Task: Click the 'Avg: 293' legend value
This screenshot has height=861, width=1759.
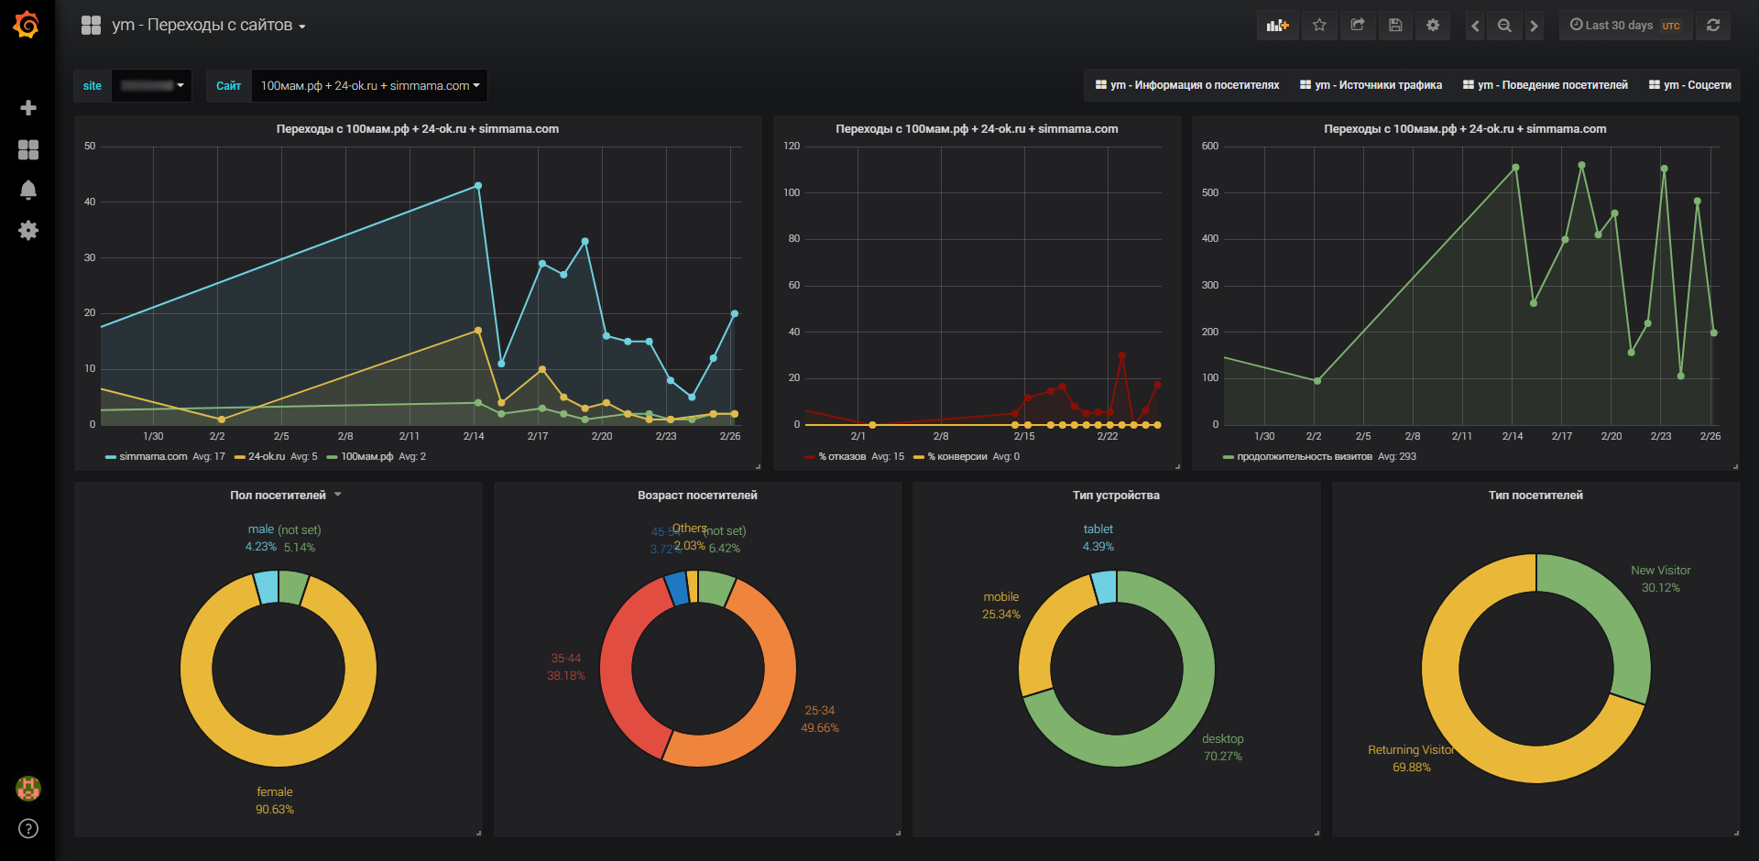Action: [x=1397, y=456]
